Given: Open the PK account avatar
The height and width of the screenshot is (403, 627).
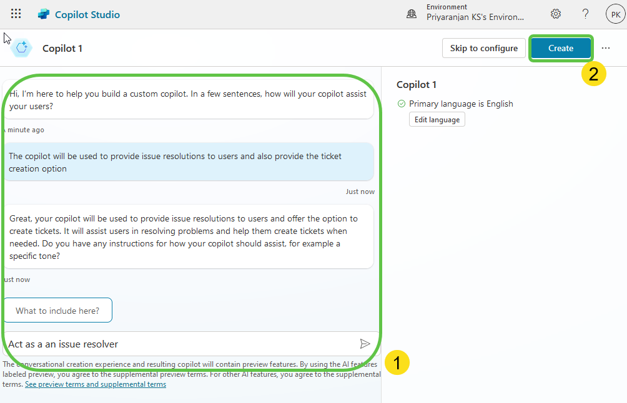Looking at the screenshot, I should (615, 13).
